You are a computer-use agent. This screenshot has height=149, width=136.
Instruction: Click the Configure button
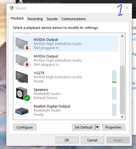click(25, 127)
